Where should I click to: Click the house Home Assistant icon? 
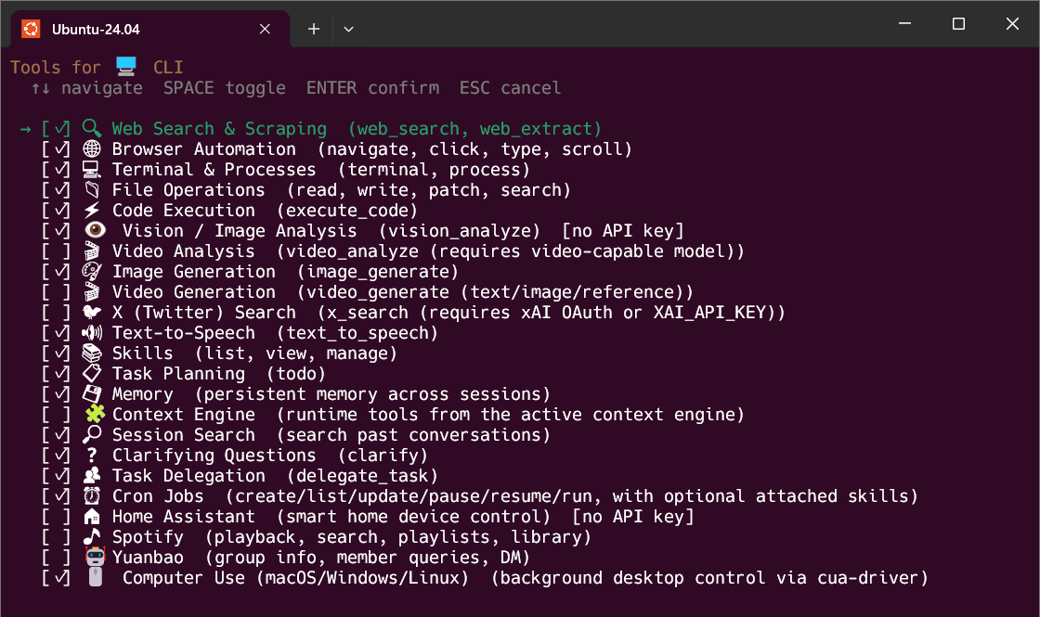tap(92, 516)
